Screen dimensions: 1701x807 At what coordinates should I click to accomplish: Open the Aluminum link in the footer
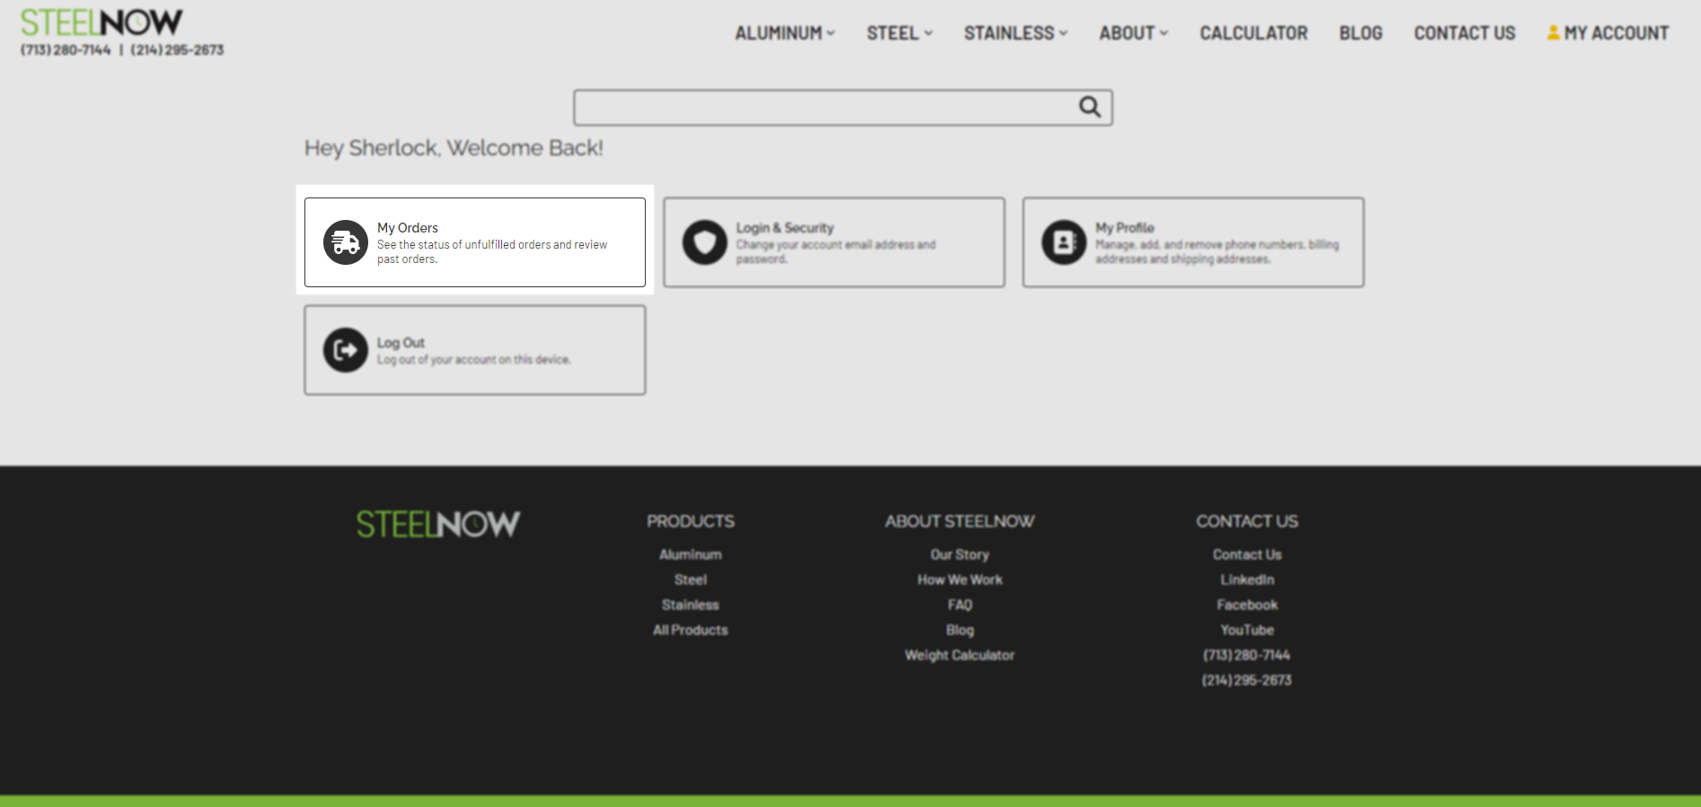pos(691,555)
